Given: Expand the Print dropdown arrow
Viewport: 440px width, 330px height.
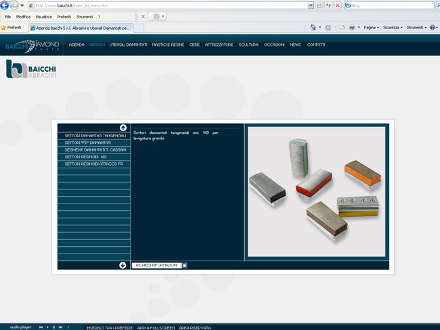Looking at the screenshot, I should (x=359, y=28).
